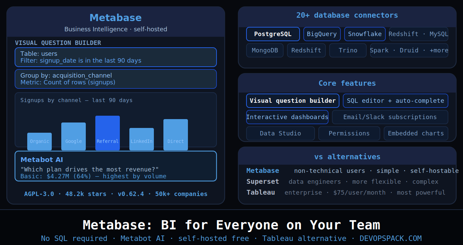Click the "Metabase: BI for Everyone" headline
Image resolution: width=463 pixels, height=245 pixels.
(x=231, y=225)
